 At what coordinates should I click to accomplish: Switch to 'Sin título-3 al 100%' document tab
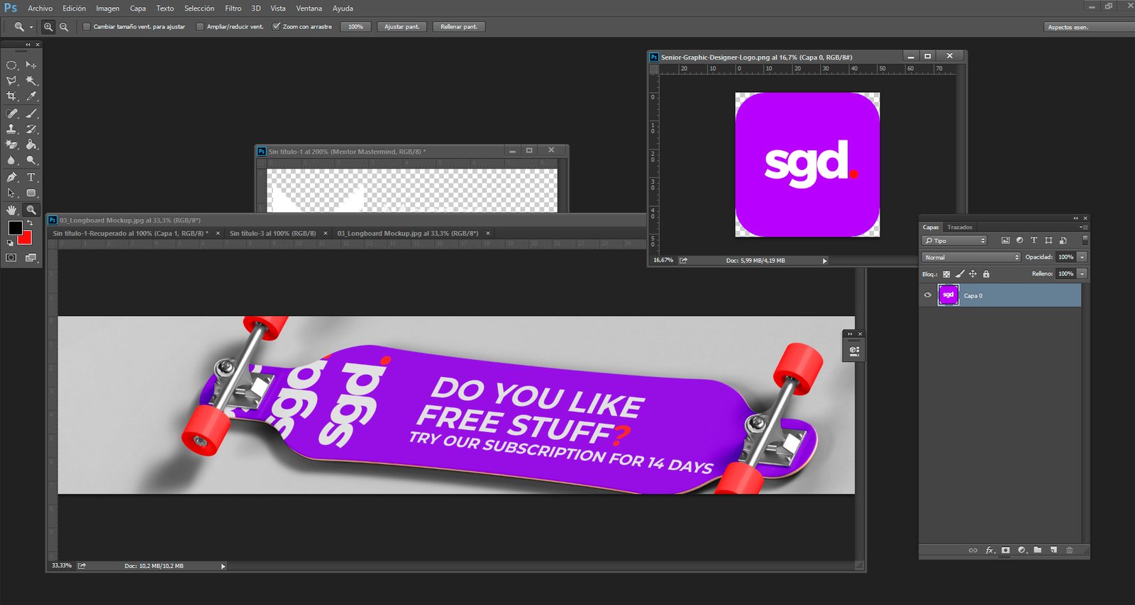tap(273, 233)
